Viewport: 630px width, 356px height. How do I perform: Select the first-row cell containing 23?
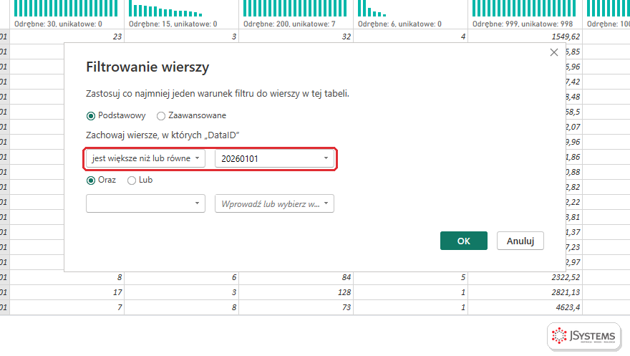(67, 37)
